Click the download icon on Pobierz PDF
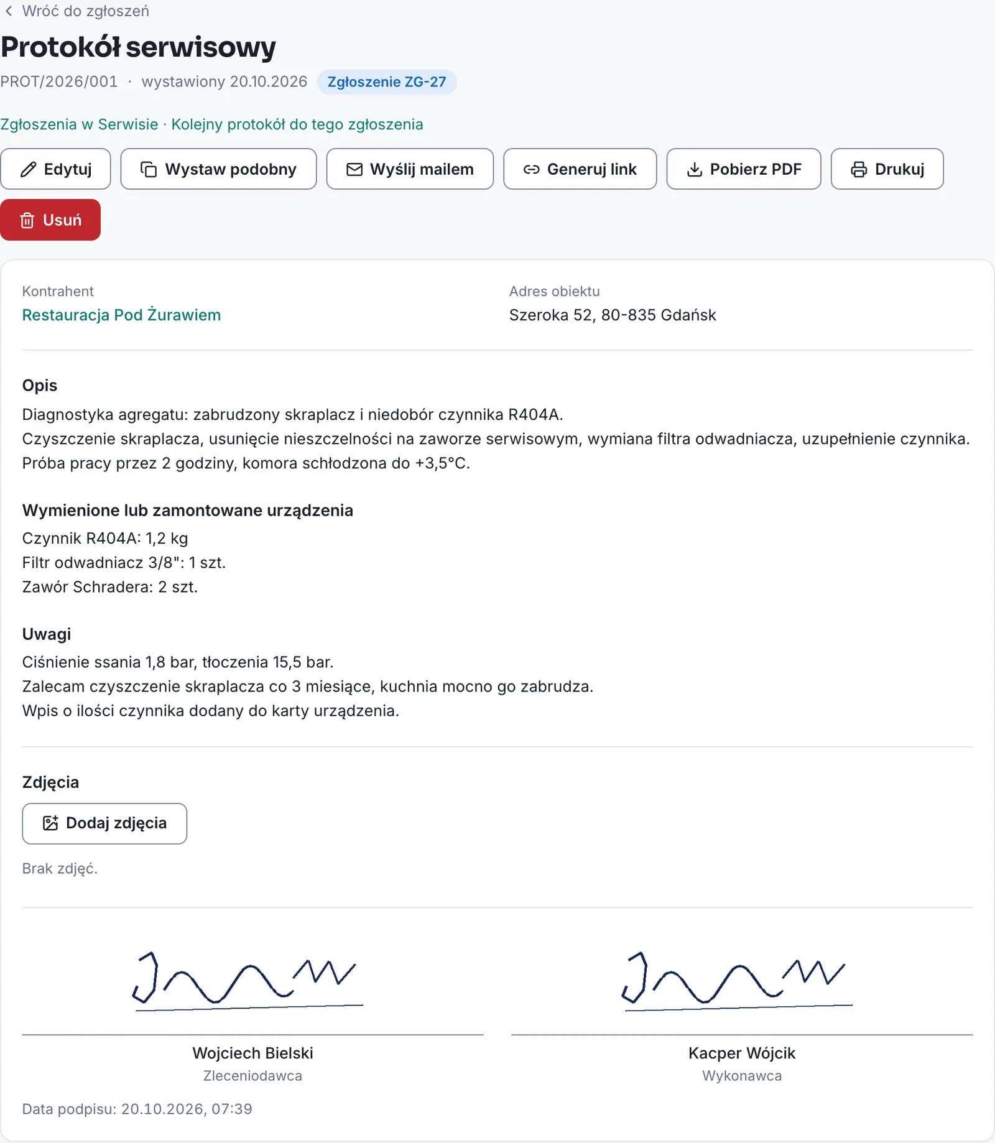Screen dimensions: 995x1143 (x=695, y=169)
